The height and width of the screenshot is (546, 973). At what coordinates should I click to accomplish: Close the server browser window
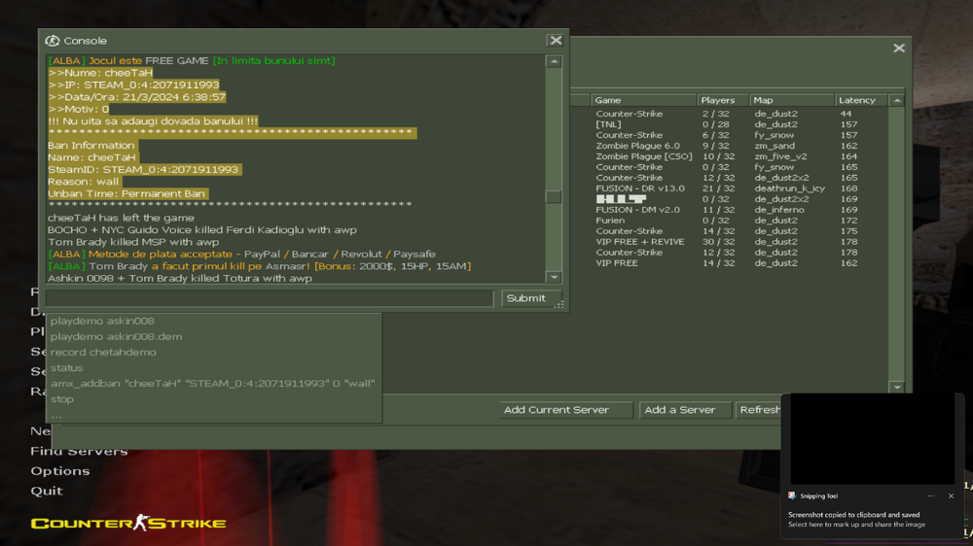coord(899,48)
